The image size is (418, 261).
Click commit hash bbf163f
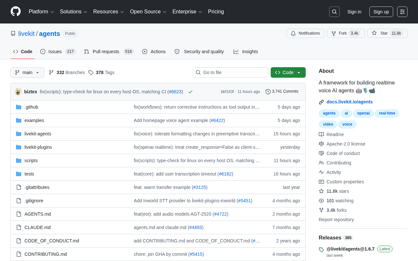tap(227, 92)
